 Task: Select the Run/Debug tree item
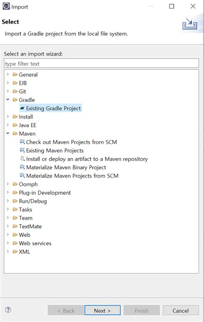pos(33,201)
